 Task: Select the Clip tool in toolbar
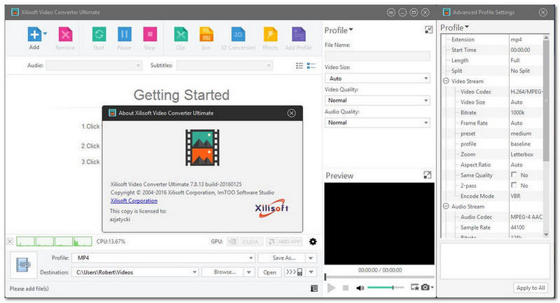click(181, 34)
